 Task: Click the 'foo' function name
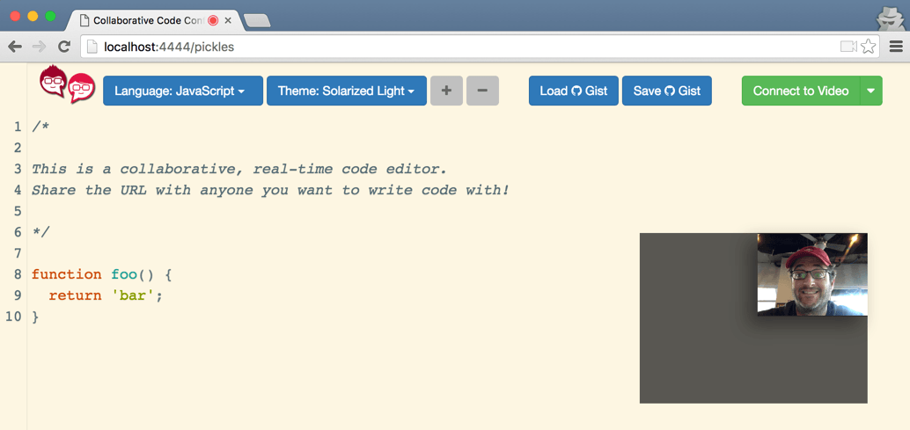point(124,274)
